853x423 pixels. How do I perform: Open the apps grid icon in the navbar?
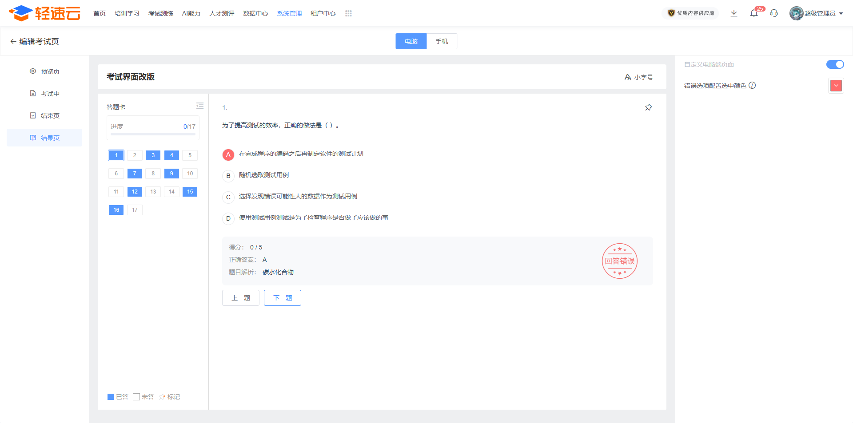click(x=348, y=14)
